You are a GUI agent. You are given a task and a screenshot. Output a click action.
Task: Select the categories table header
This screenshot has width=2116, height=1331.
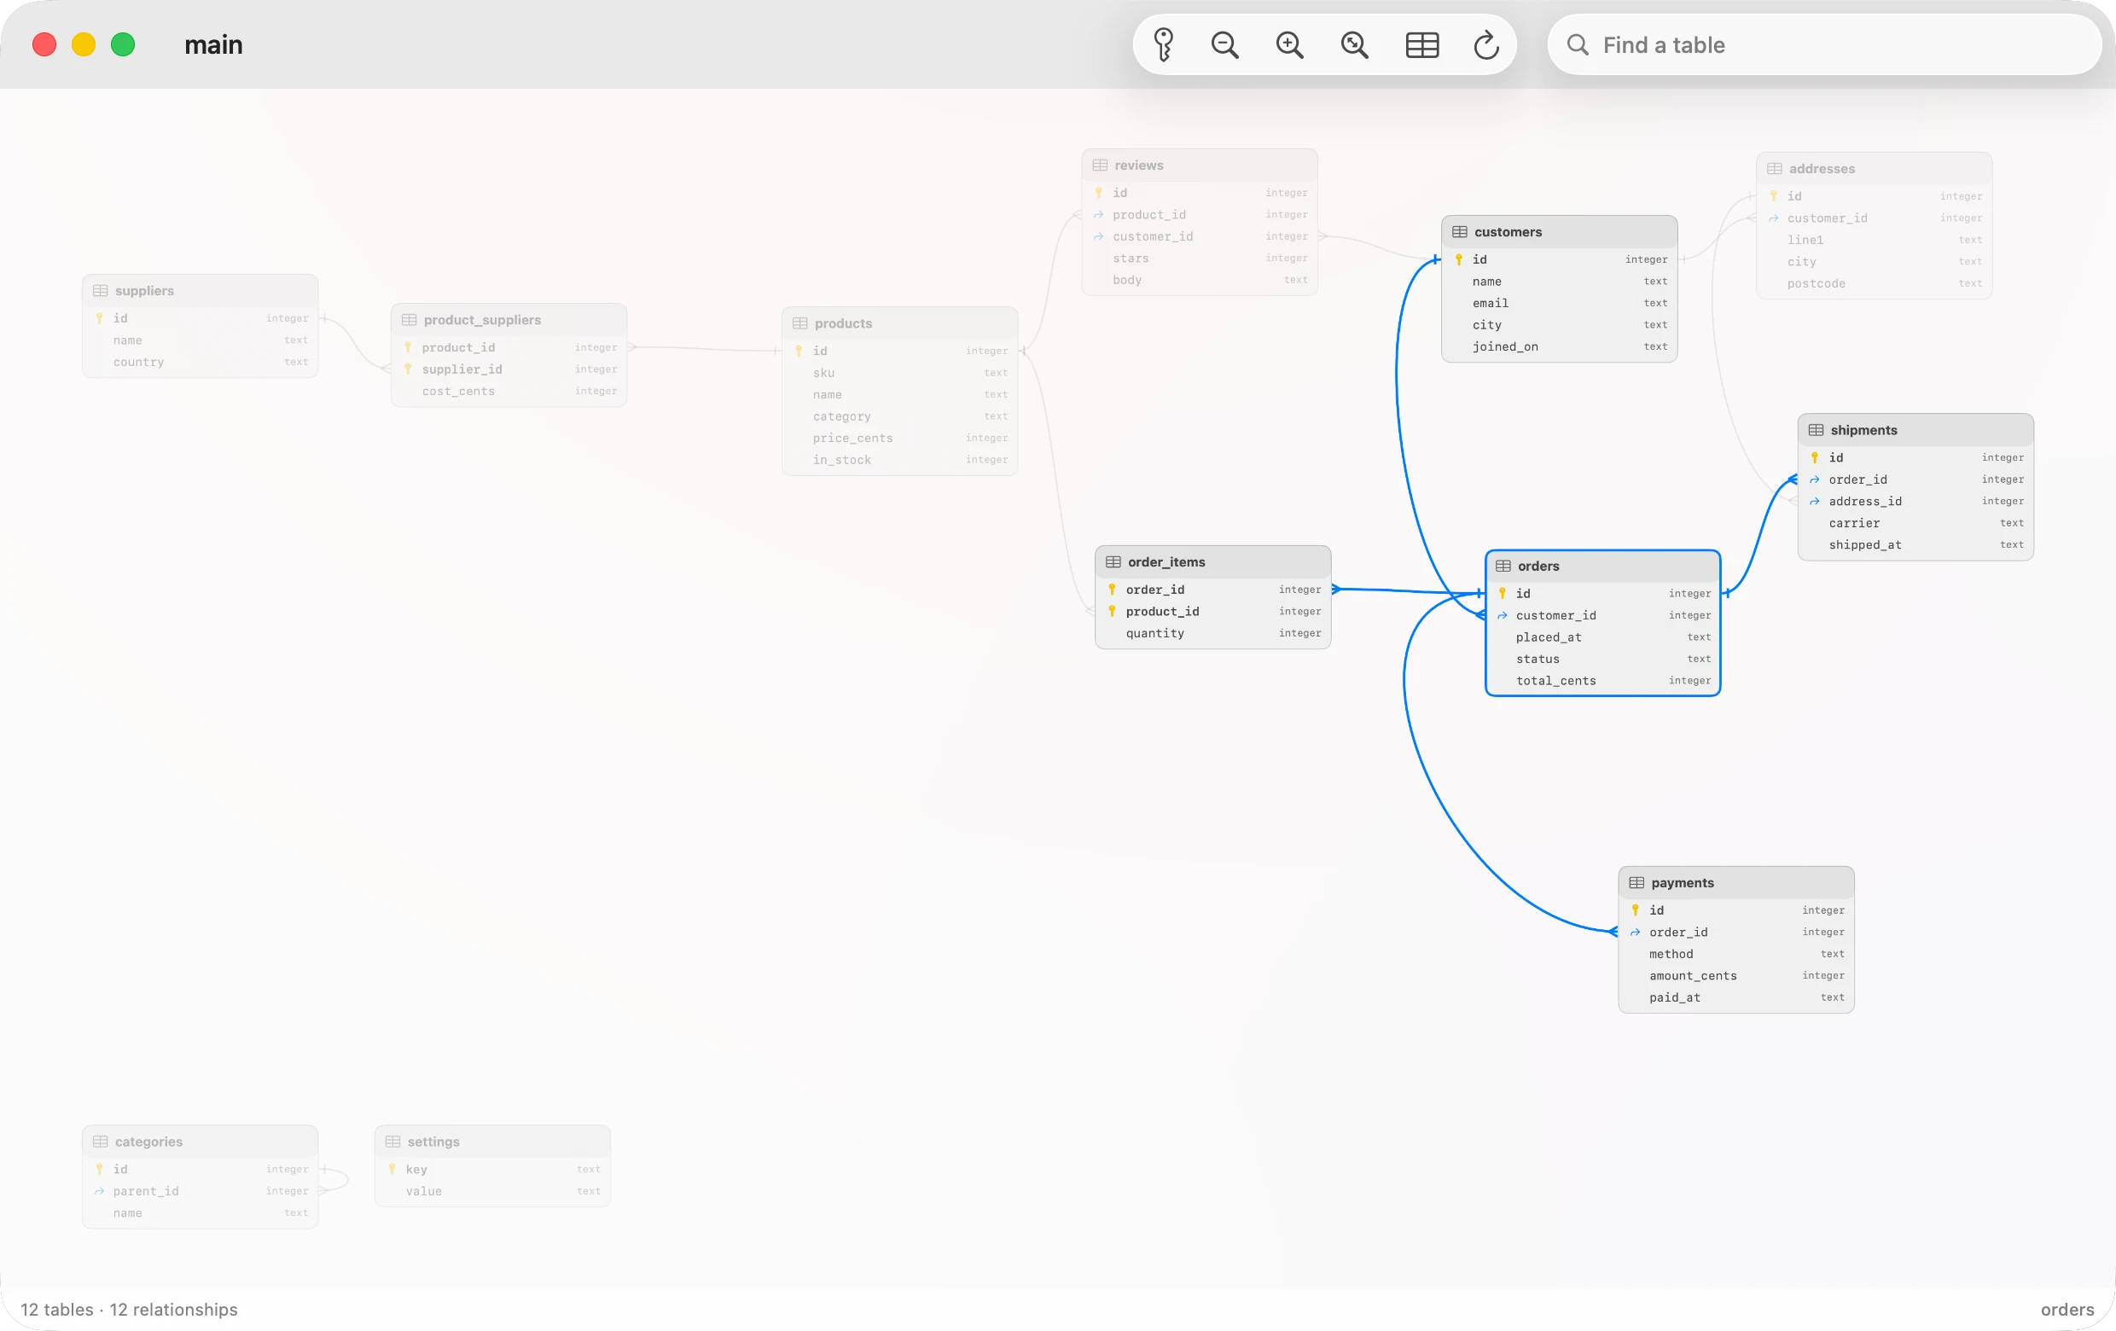point(201,1142)
